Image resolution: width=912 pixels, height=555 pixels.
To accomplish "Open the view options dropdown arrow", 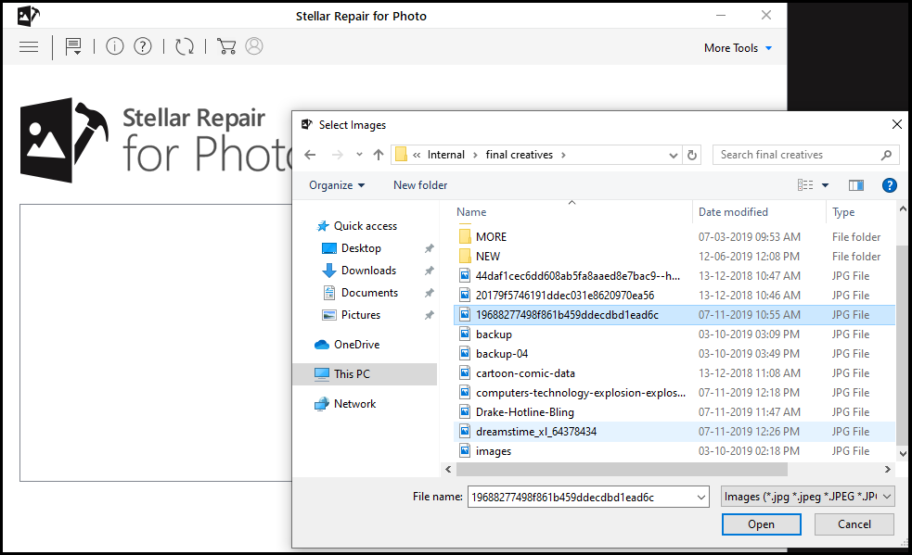I will [x=825, y=185].
